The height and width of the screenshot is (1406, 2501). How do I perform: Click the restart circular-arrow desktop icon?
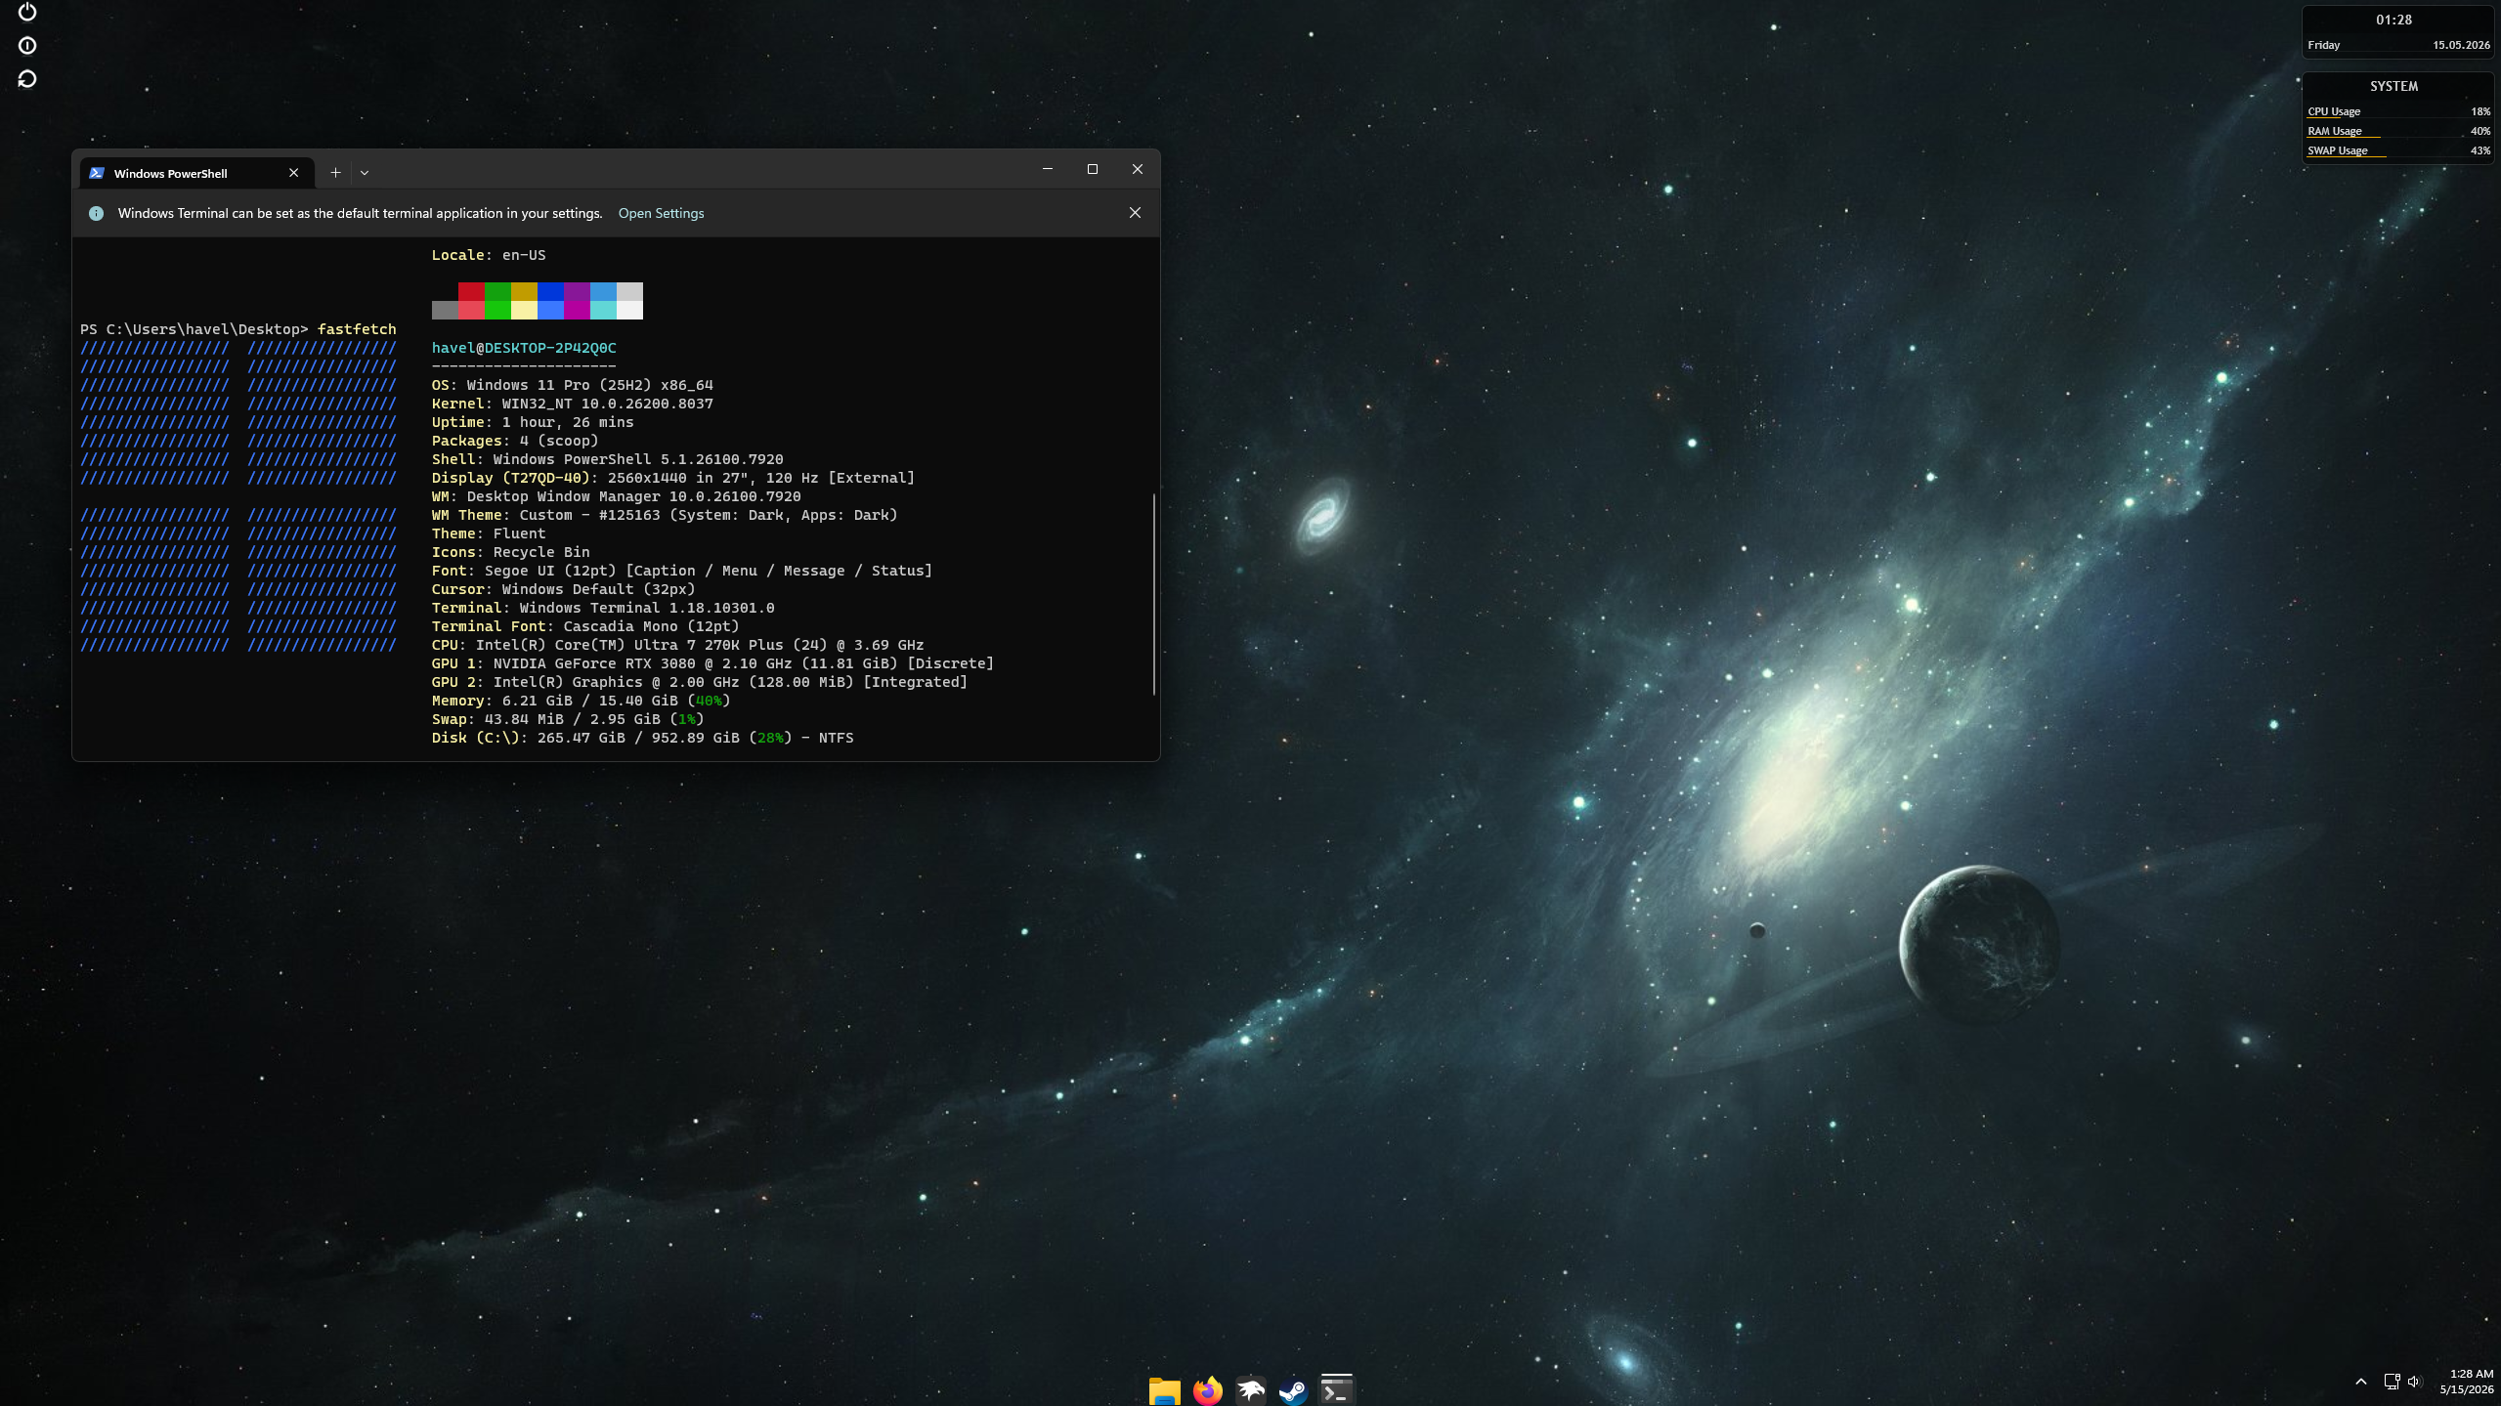pos(27,79)
